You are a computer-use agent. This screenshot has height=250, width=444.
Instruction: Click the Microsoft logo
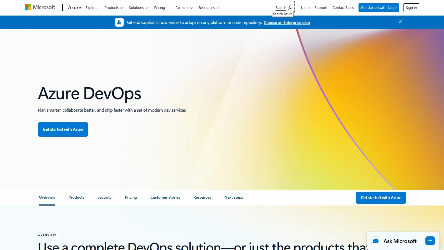[40, 7]
